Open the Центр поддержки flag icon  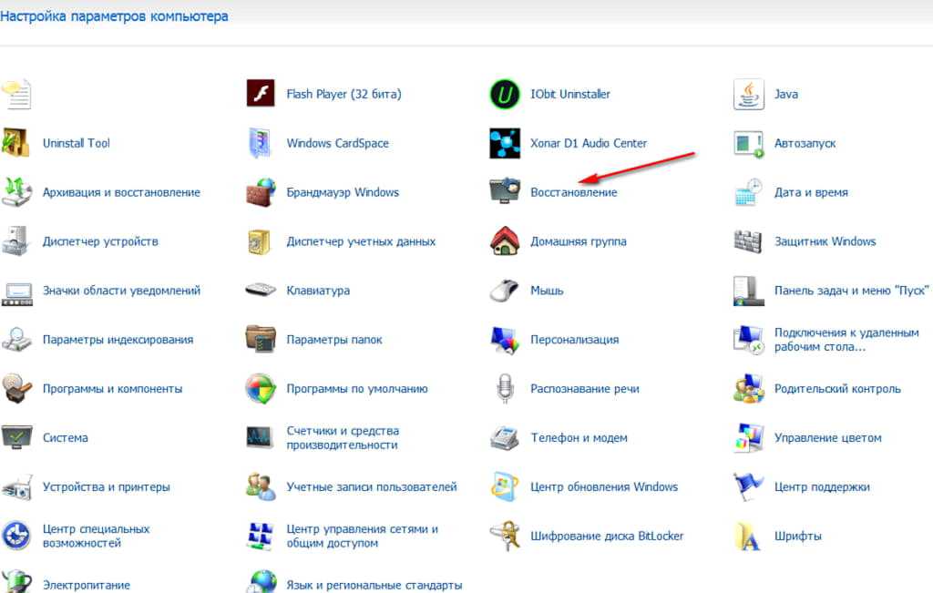tap(748, 486)
